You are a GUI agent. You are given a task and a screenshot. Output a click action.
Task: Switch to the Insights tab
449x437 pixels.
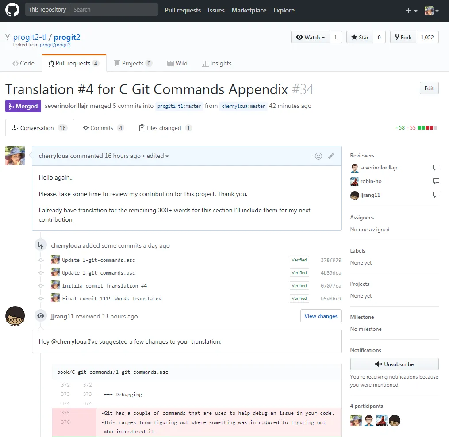click(x=216, y=63)
